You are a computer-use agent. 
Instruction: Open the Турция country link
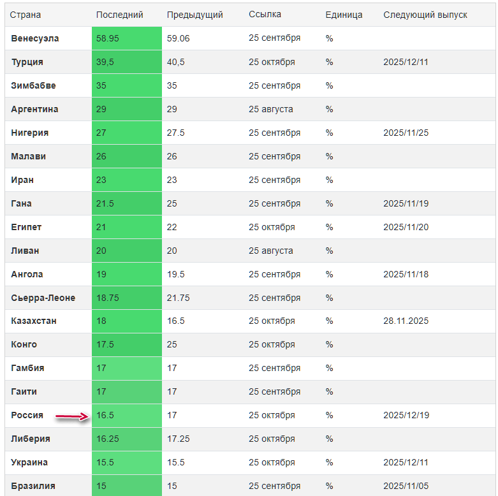pos(27,62)
